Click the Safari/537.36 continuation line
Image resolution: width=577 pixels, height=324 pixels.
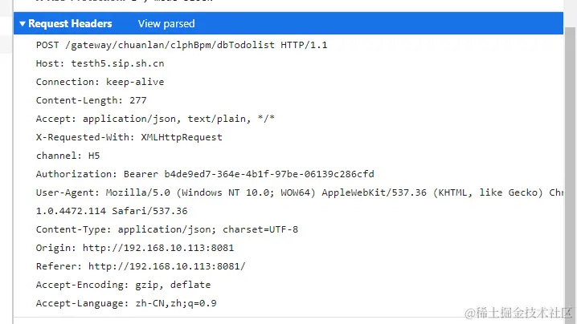[x=112, y=211]
